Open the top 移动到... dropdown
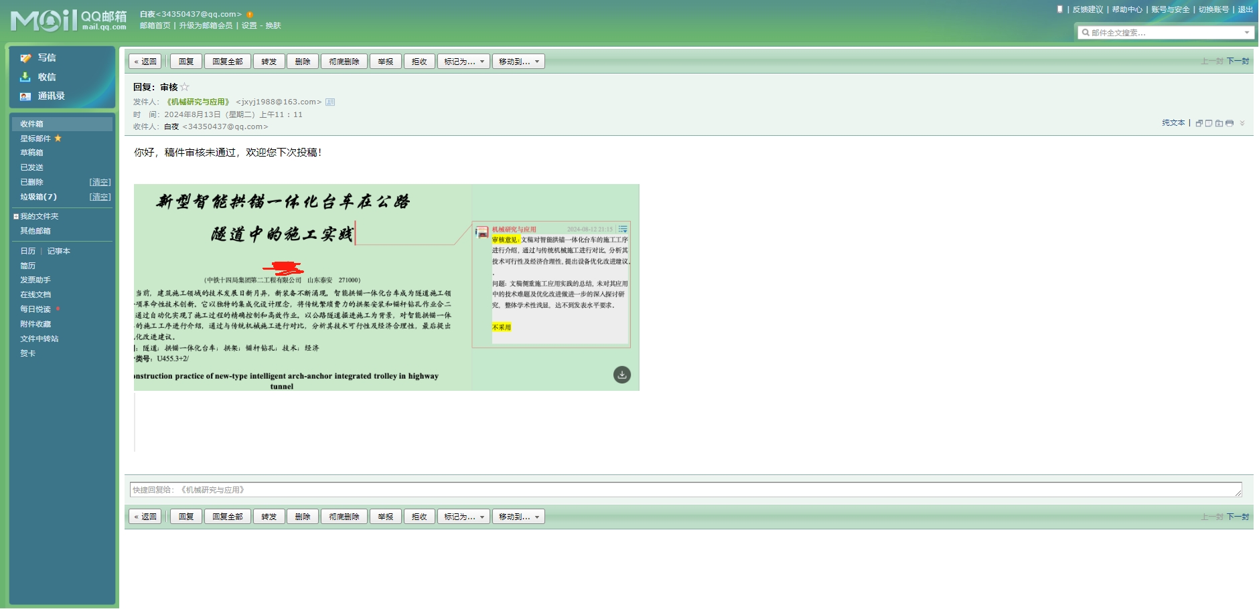Image resolution: width=1259 pixels, height=609 pixels. (518, 62)
